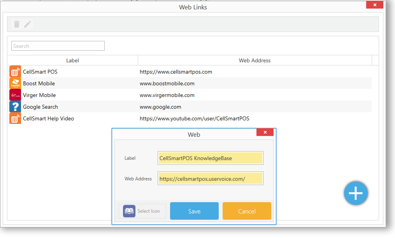This screenshot has height=238, width=395.
Task: Click into the Label text field
Action: (210, 158)
